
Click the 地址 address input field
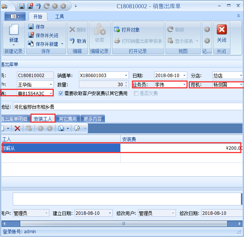point(127,107)
